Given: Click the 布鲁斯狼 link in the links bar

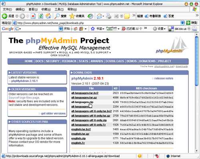Looking at the screenshot, I should tap(153, 16).
